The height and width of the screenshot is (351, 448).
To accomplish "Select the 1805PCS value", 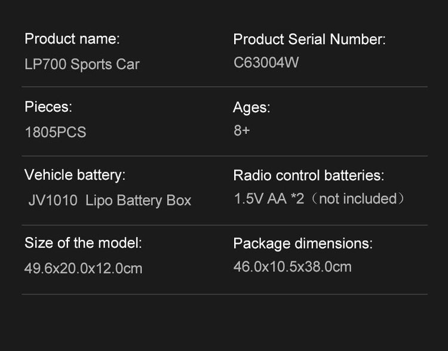I will point(55,132).
